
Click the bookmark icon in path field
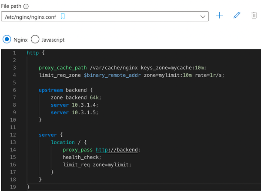63,16
